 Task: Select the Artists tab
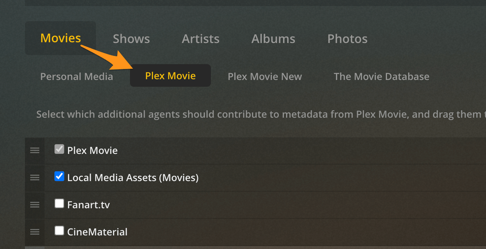point(200,39)
